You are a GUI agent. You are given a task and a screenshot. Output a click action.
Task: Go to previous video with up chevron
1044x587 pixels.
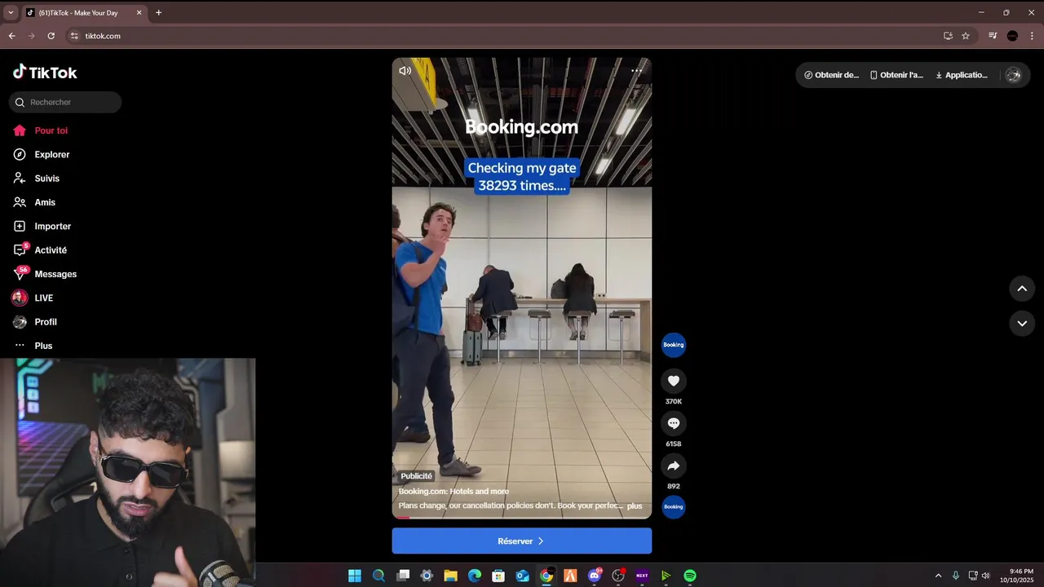[1022, 289]
